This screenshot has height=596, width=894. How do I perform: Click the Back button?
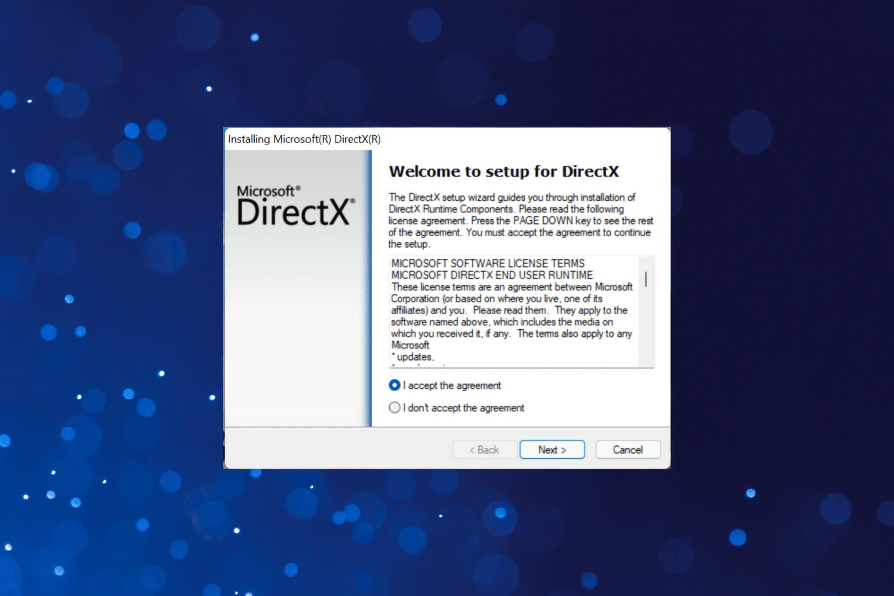[x=484, y=449]
